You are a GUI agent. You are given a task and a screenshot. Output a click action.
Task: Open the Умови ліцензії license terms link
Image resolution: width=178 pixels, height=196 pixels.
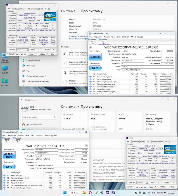pos(78,39)
